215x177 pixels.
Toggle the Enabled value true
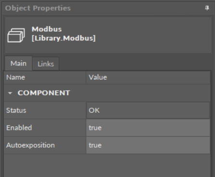[148, 128]
